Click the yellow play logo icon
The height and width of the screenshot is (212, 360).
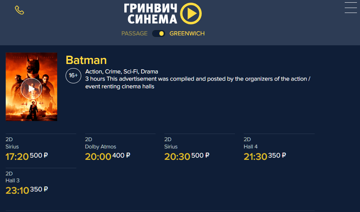191,14
